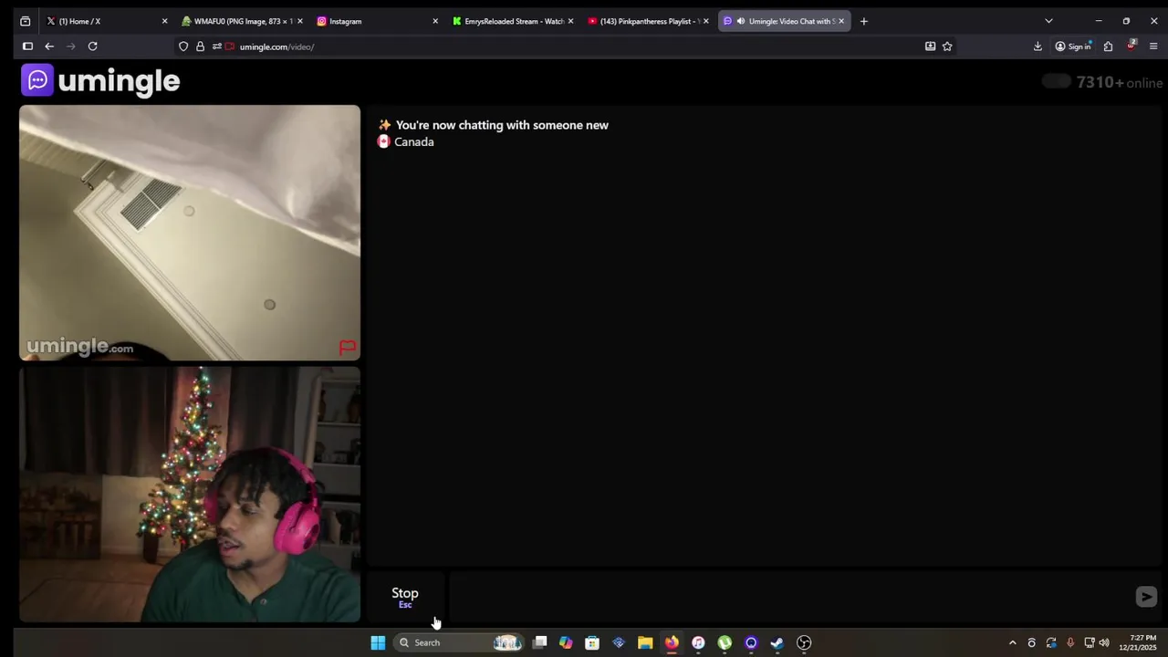Open tracking protection shield icon
1168x657 pixels.
coord(183,47)
